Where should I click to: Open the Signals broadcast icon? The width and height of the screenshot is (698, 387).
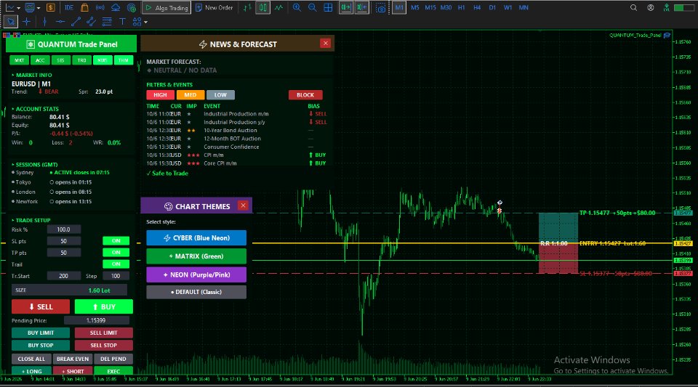[x=100, y=7]
